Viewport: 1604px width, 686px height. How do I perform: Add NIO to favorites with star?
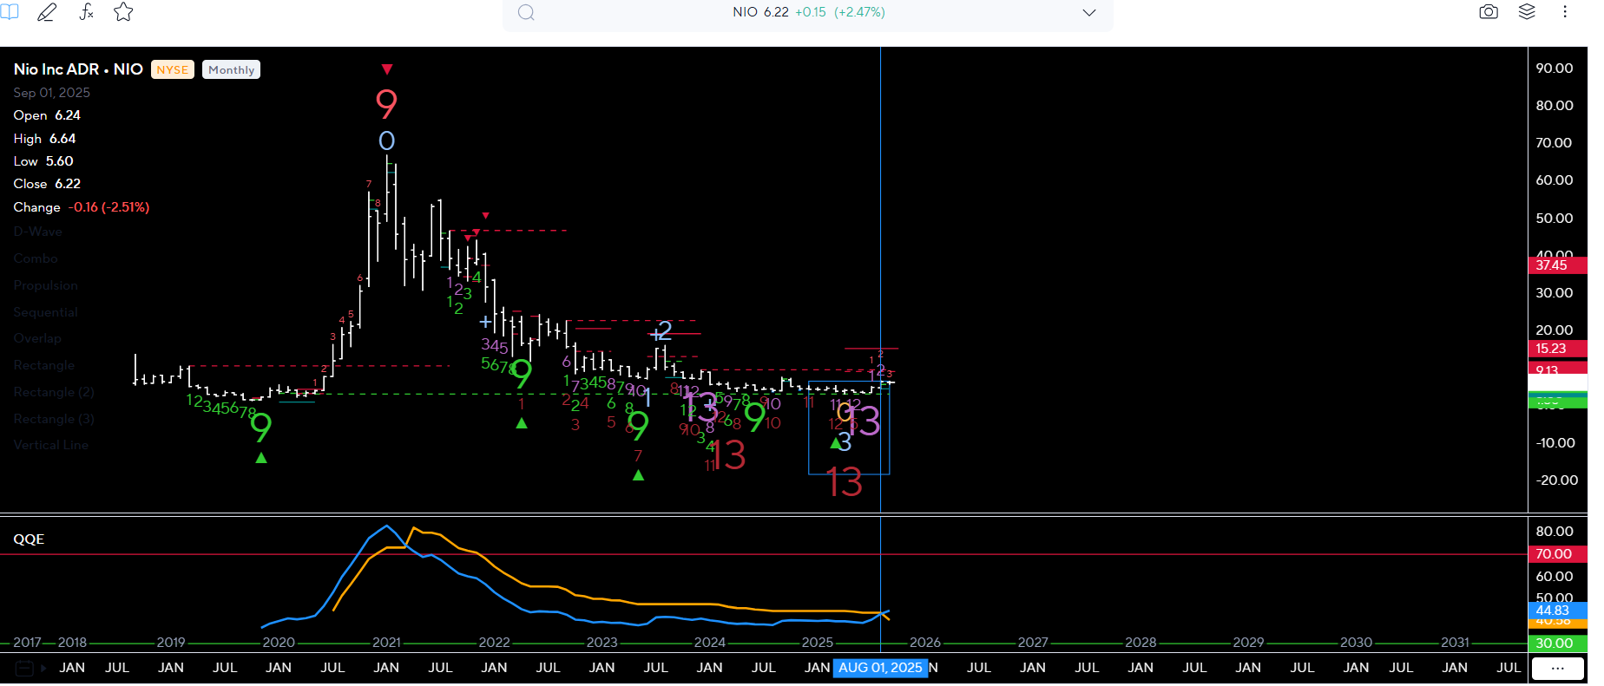pyautogui.click(x=124, y=12)
